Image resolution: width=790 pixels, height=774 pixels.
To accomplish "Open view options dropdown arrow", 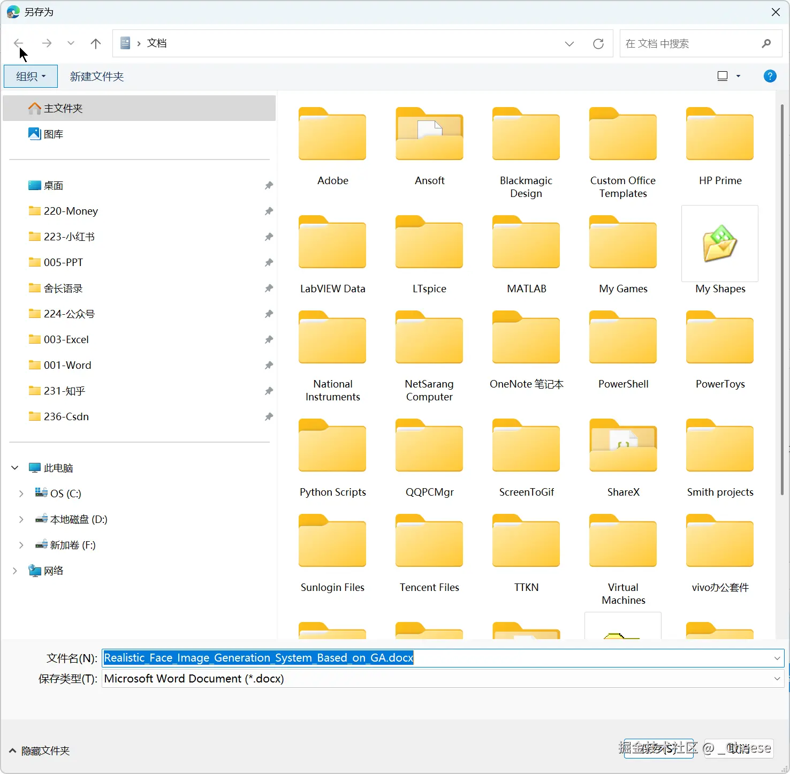I will (739, 76).
